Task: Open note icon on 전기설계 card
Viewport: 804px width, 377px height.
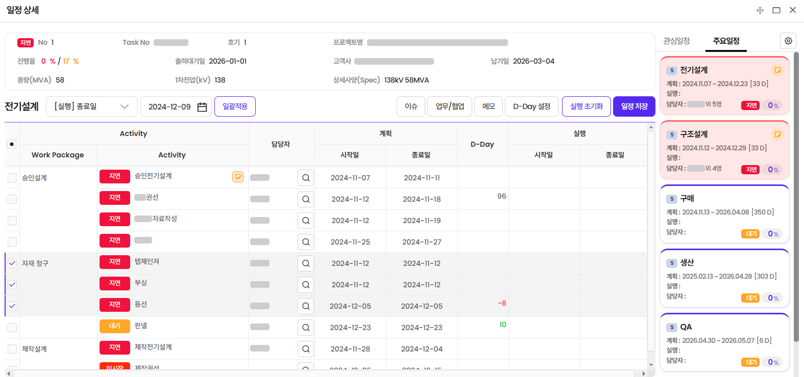Action: (x=777, y=70)
